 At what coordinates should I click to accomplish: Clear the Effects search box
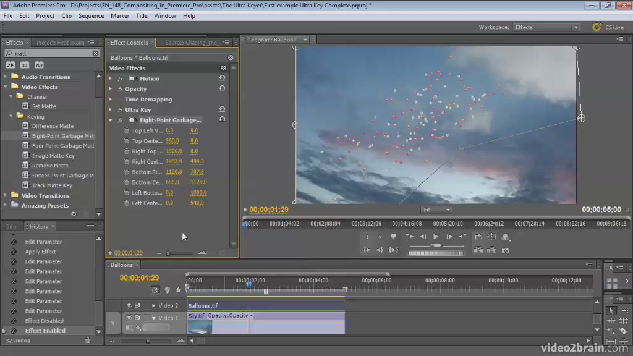click(95, 53)
